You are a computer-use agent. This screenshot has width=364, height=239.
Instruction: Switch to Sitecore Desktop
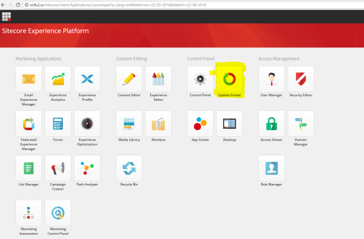(x=230, y=123)
